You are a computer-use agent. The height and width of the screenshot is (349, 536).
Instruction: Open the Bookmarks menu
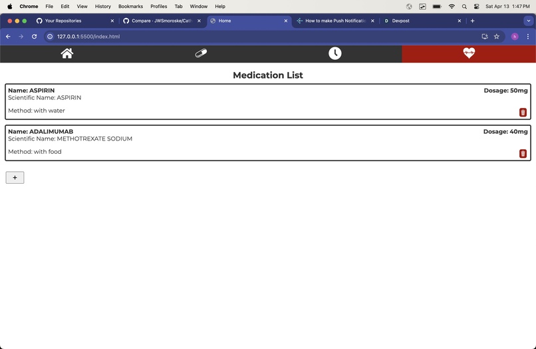(130, 6)
